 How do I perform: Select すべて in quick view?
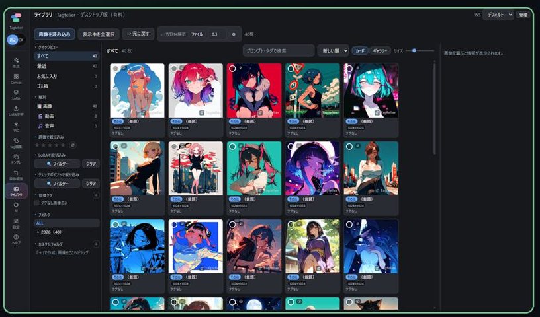(67, 56)
